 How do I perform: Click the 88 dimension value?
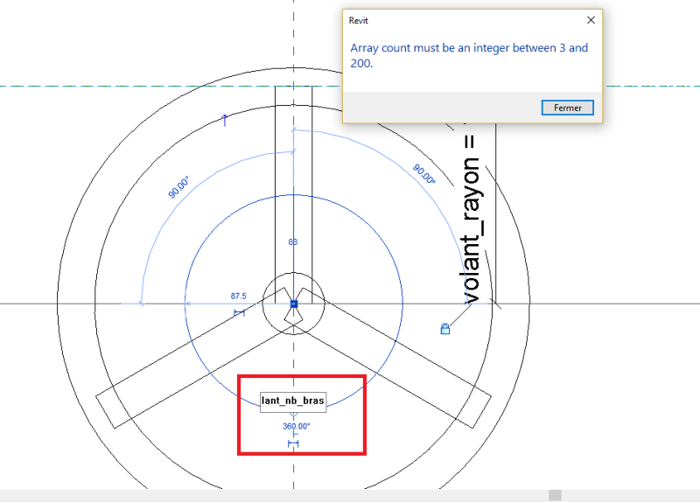[293, 241]
